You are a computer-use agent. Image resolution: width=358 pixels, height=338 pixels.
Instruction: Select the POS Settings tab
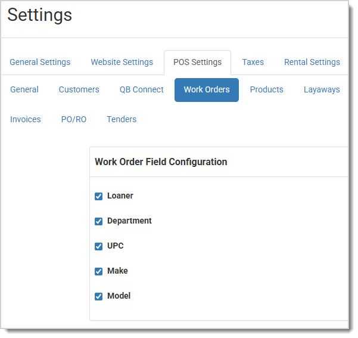pyautogui.click(x=198, y=62)
